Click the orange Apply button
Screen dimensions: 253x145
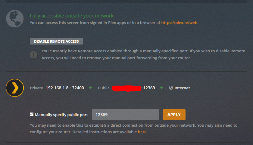coord(174,115)
